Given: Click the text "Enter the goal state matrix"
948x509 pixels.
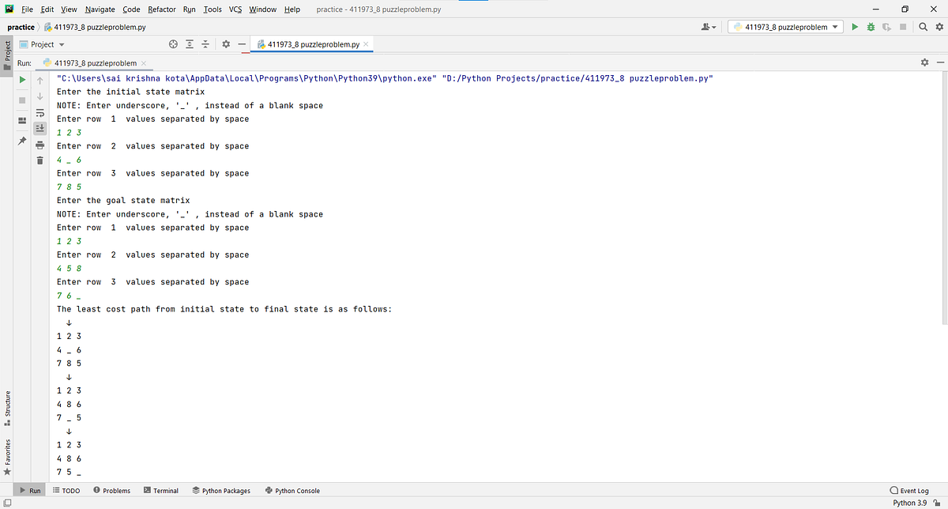Looking at the screenshot, I should (x=124, y=201).
